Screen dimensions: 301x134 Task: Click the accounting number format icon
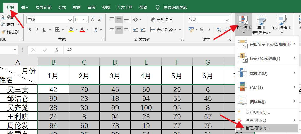(191, 30)
